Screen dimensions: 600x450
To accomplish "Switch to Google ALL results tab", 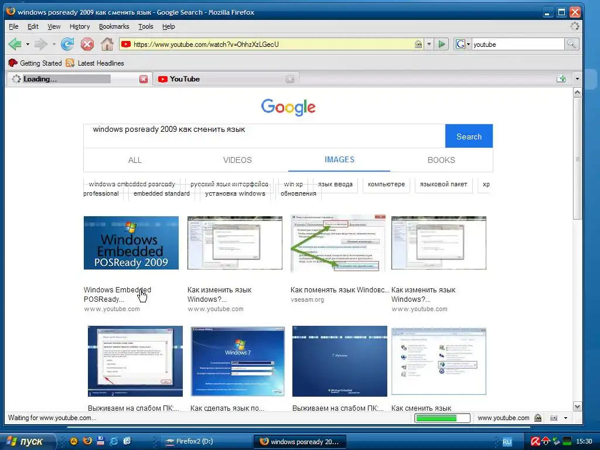I will pyautogui.click(x=135, y=160).
